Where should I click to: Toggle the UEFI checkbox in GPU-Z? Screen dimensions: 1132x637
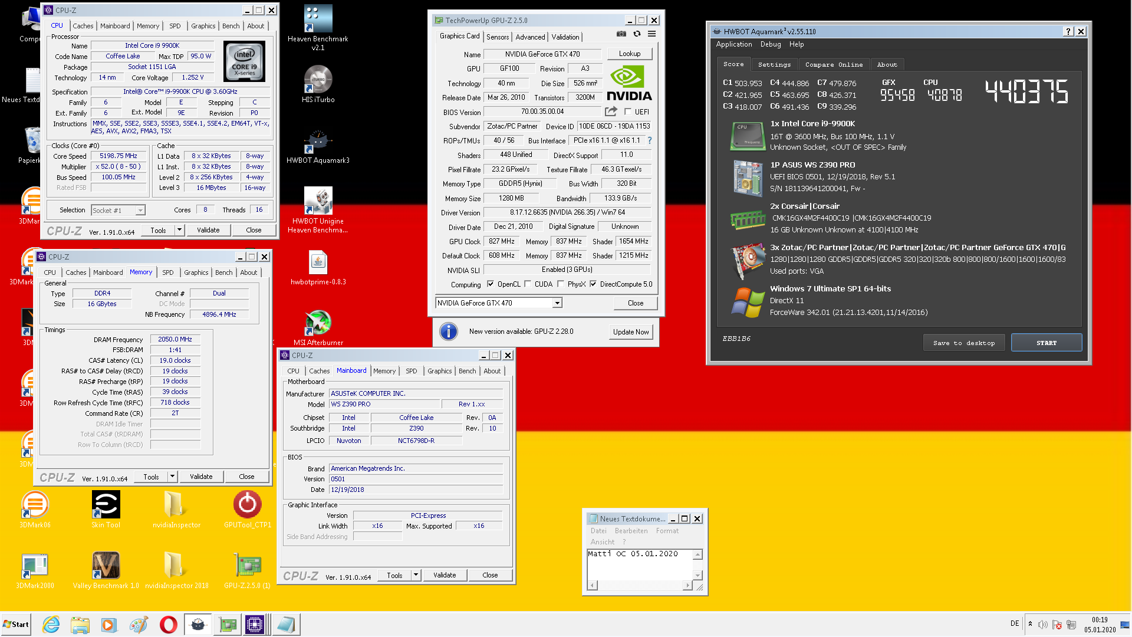tap(628, 111)
